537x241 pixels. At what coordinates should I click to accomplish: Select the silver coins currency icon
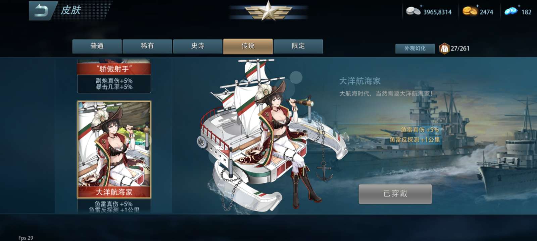[x=413, y=11]
